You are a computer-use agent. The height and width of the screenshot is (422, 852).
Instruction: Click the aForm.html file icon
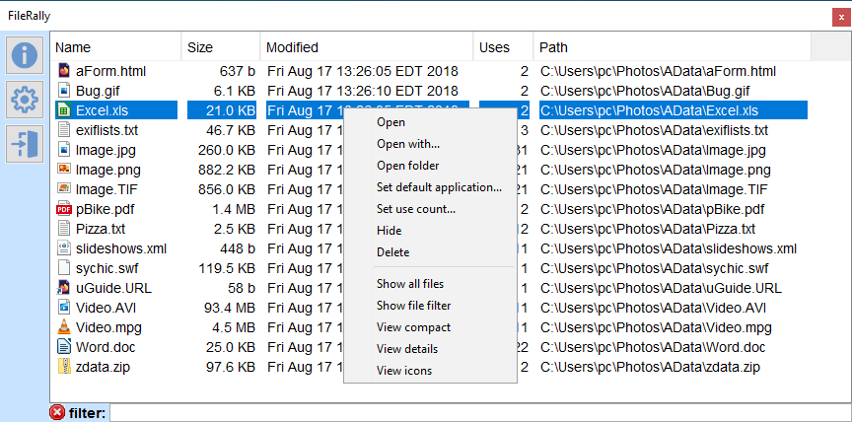(x=64, y=71)
